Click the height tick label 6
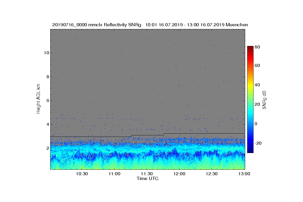Screen dimensions: 303x202 click(47, 100)
